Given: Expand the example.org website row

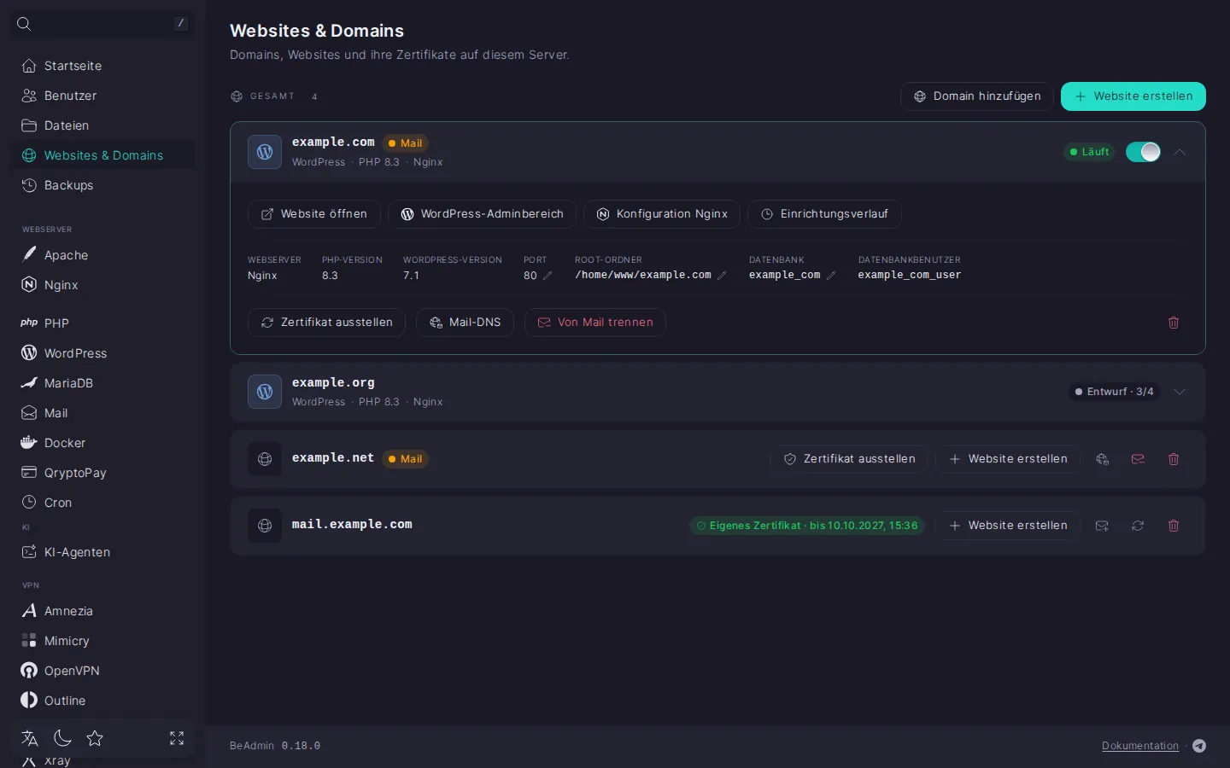Looking at the screenshot, I should [1180, 392].
